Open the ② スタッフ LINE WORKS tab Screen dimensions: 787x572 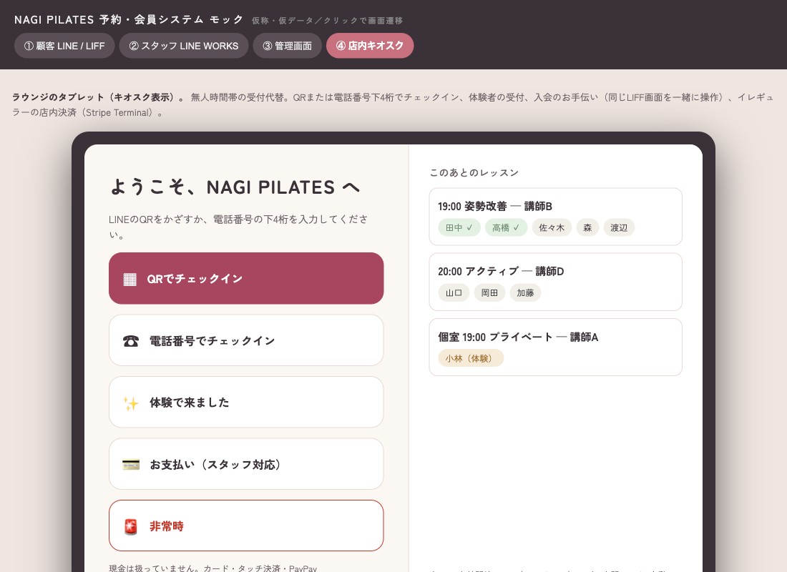point(184,46)
